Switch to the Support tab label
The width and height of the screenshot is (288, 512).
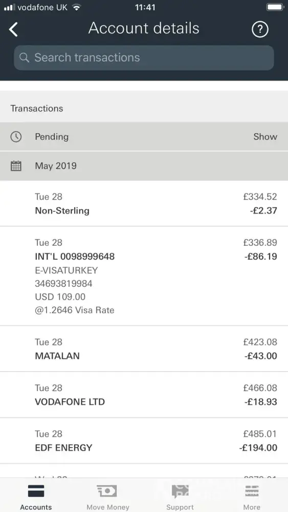[x=180, y=507]
